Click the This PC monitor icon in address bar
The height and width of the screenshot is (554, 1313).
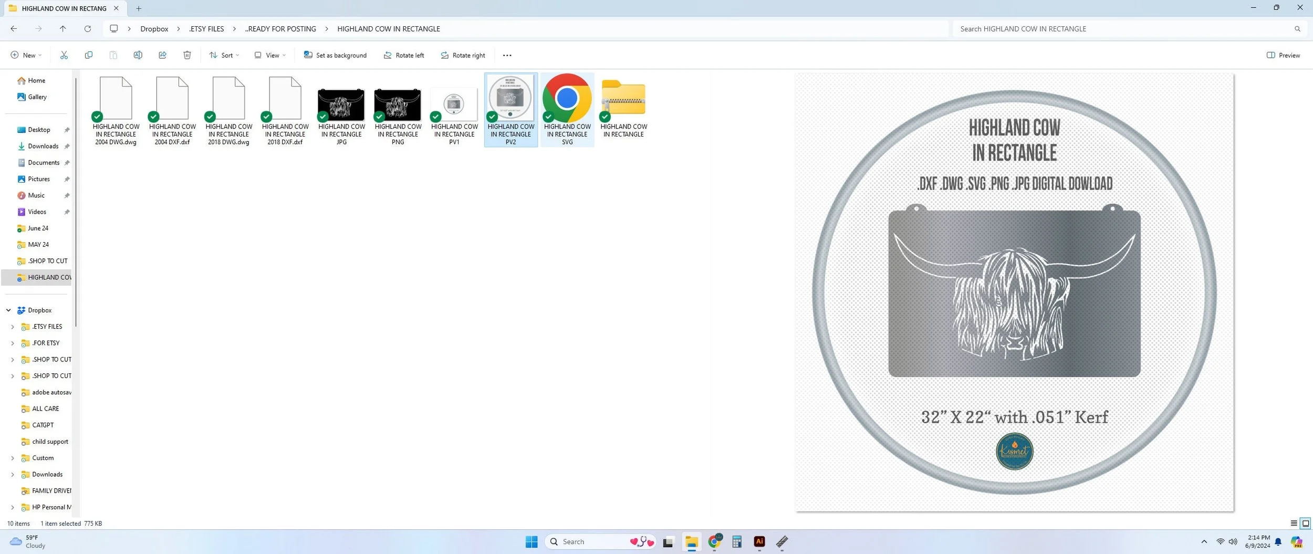click(x=113, y=29)
